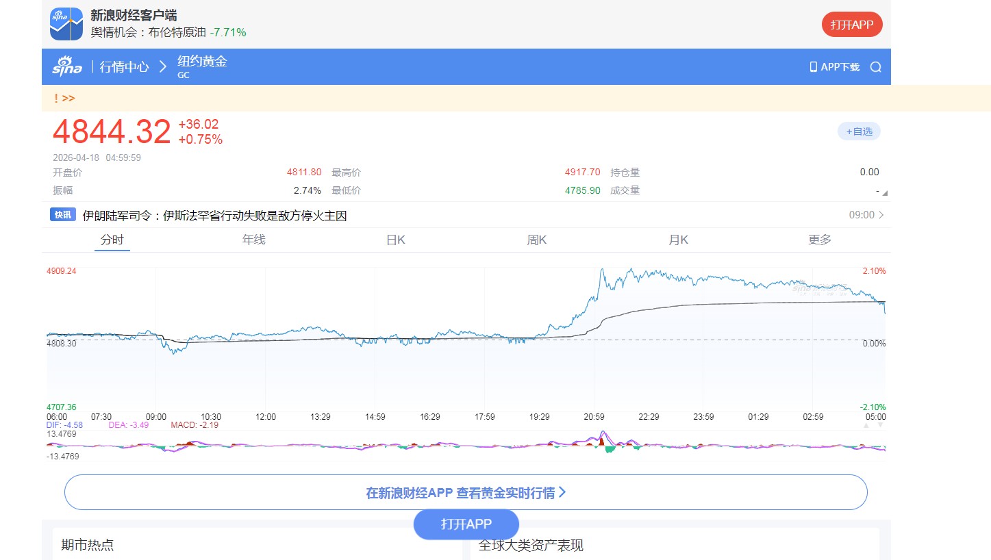Screen dimensions: 991x560
Task: Click the 年线 yearly chart tab
Action: 253,240
